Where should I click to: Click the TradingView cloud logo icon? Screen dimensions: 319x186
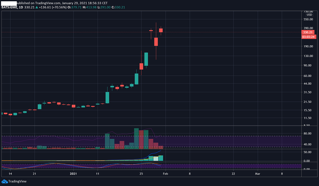click(4, 181)
